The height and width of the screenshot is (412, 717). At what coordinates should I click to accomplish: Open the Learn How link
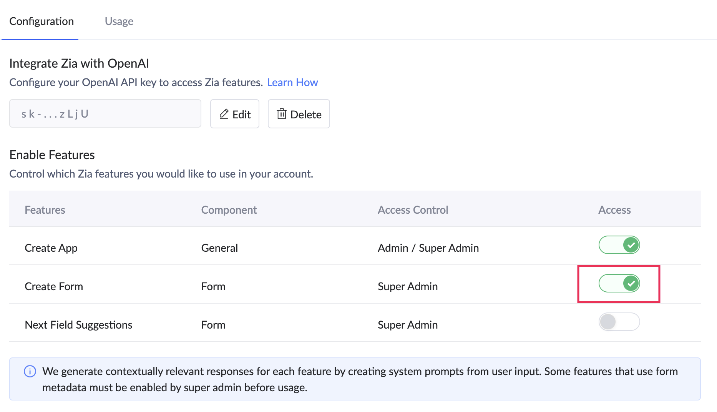[292, 82]
